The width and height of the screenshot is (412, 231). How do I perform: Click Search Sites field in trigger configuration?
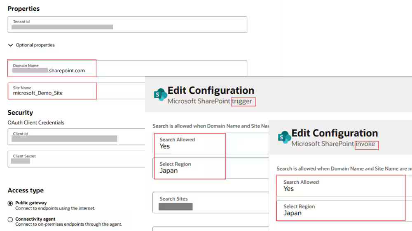click(x=211, y=202)
